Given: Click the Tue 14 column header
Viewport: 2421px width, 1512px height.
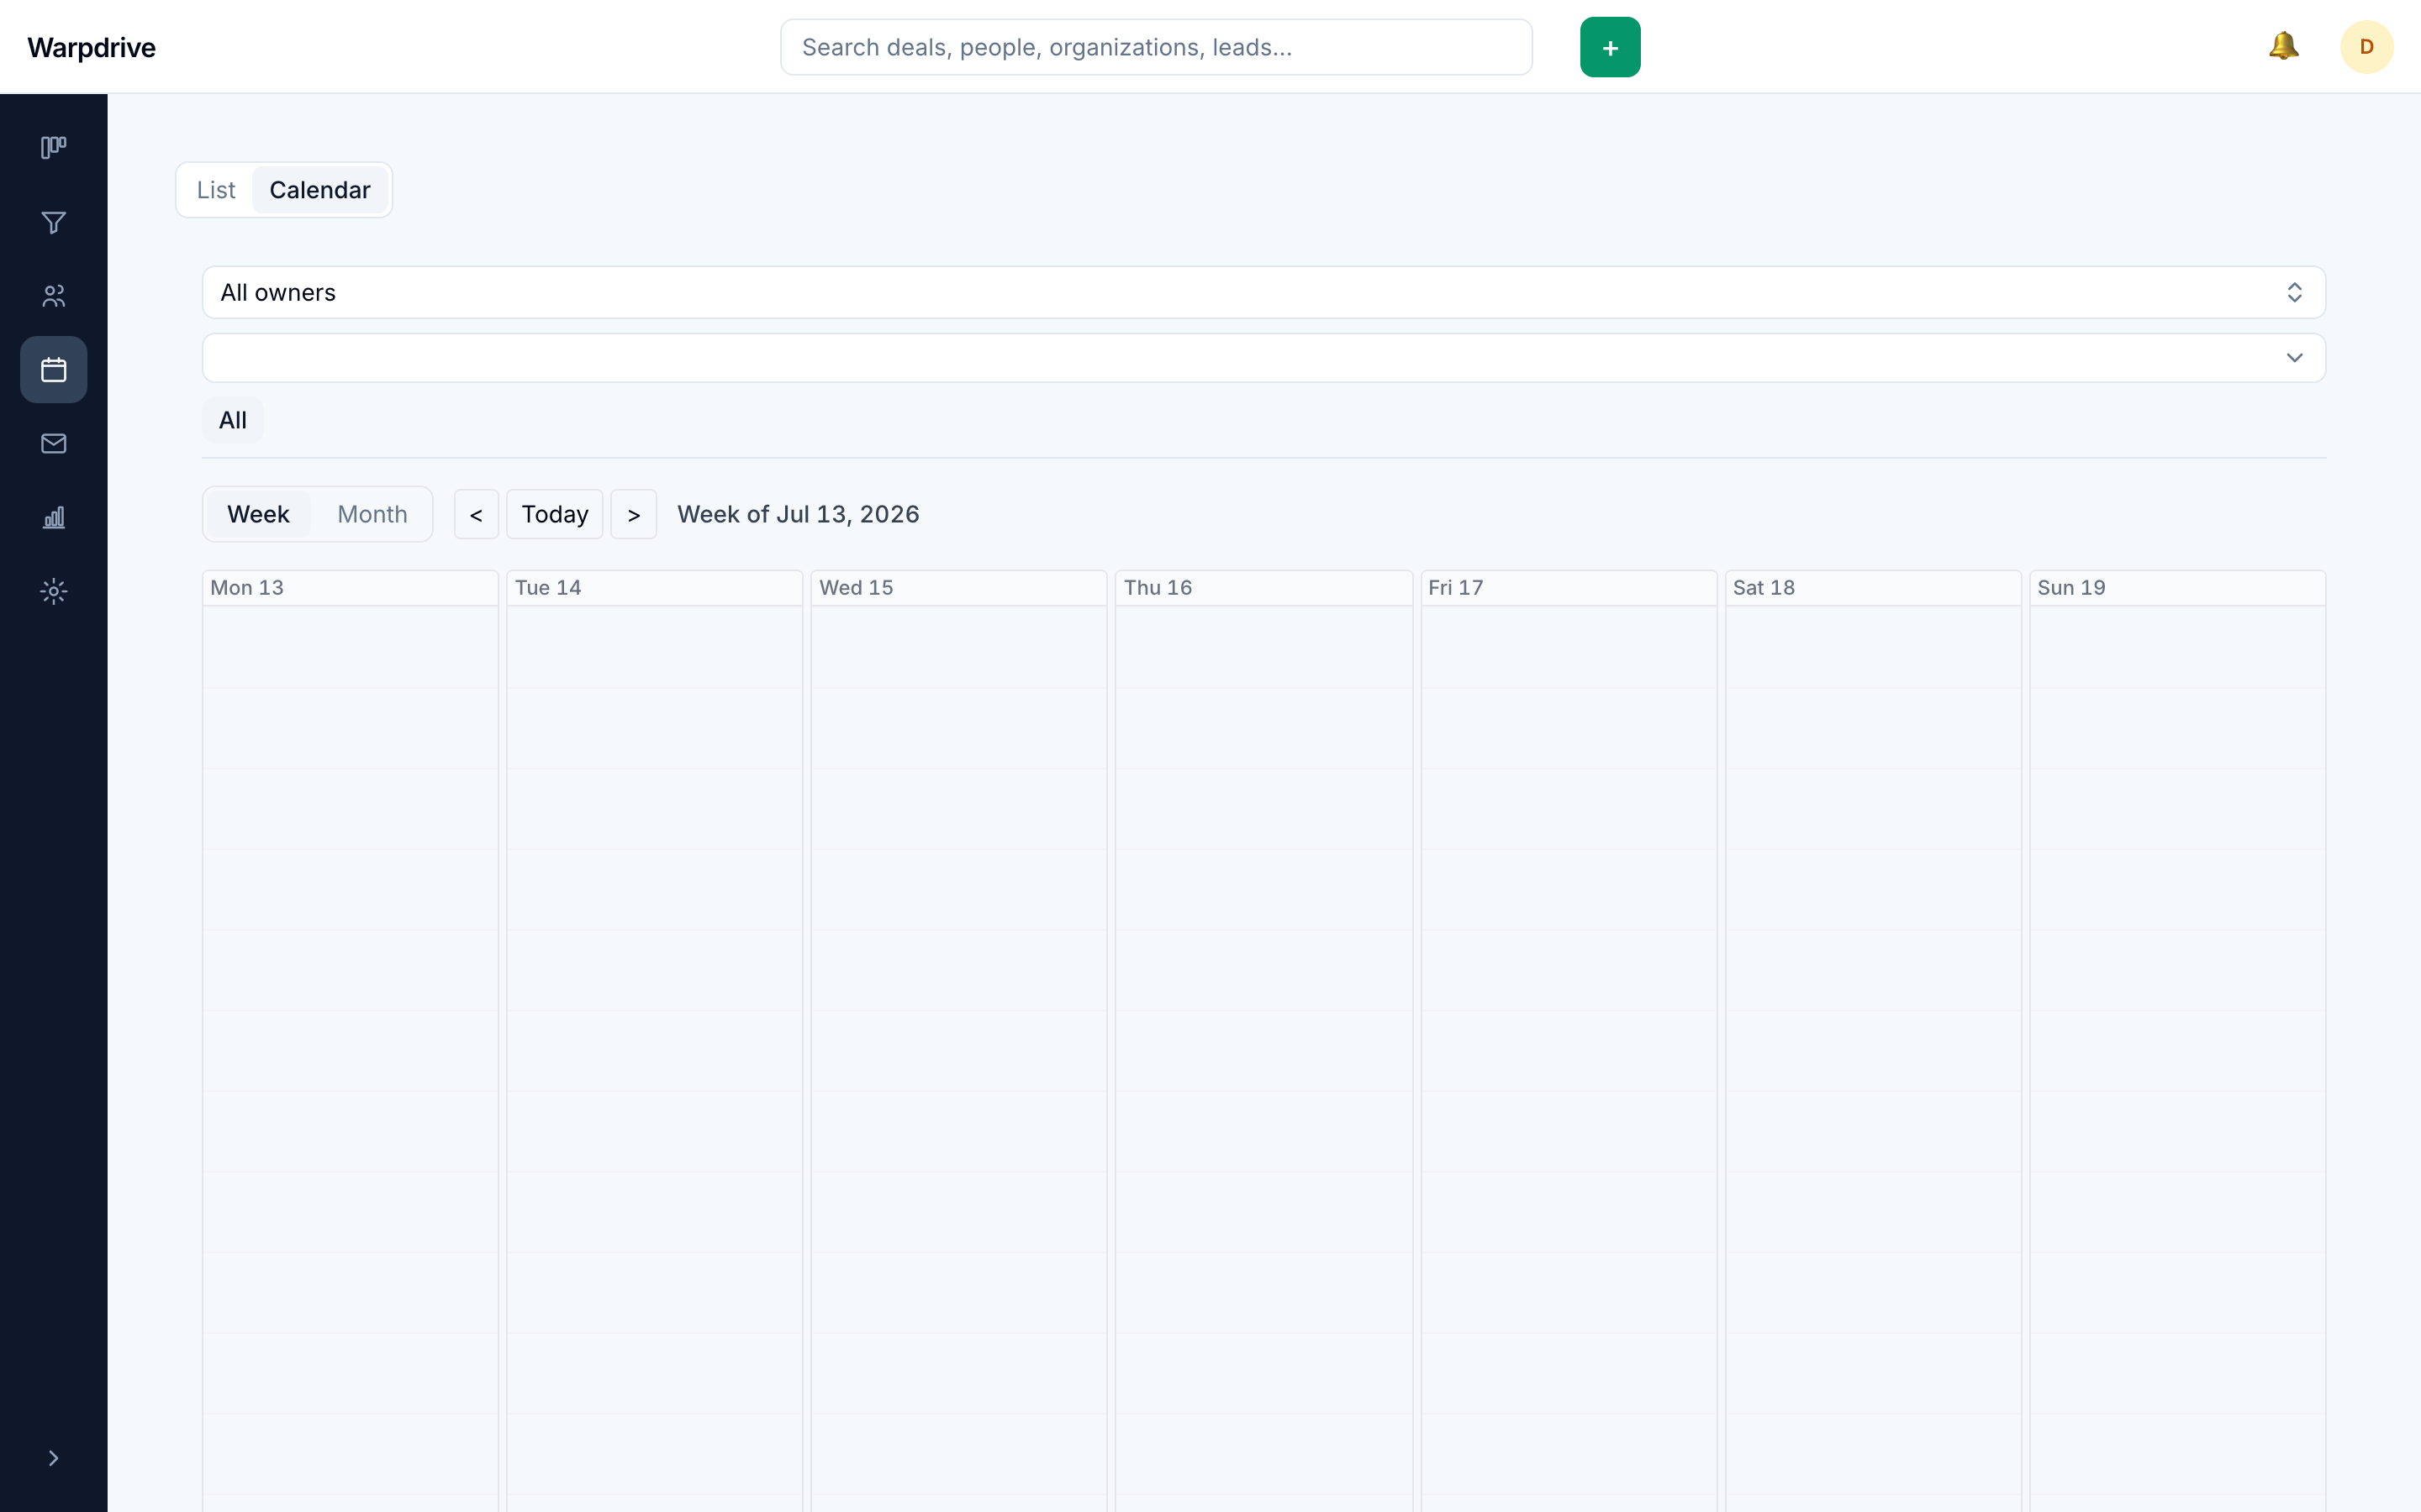Looking at the screenshot, I should point(654,588).
